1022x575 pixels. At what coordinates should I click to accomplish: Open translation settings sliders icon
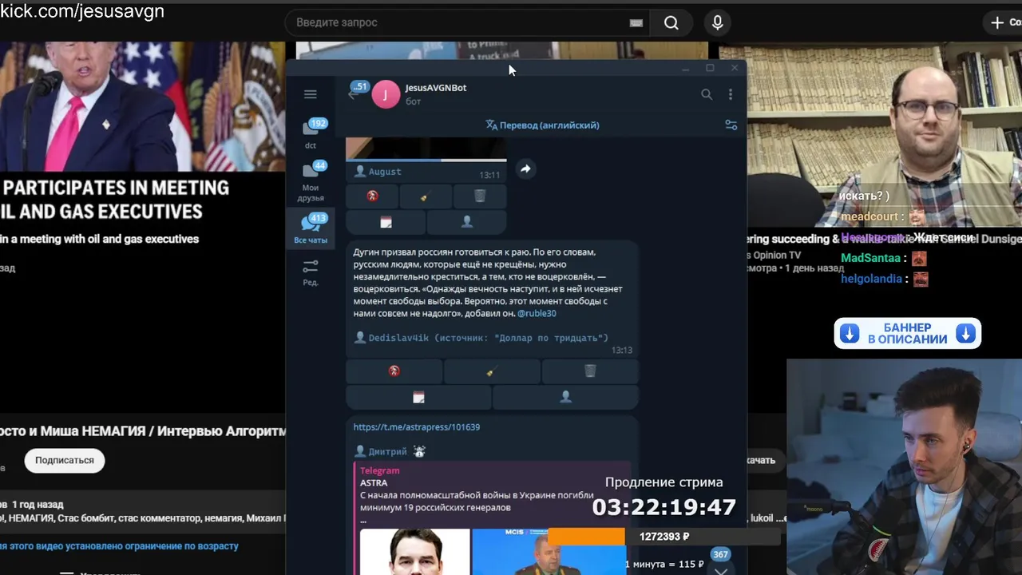click(x=731, y=125)
